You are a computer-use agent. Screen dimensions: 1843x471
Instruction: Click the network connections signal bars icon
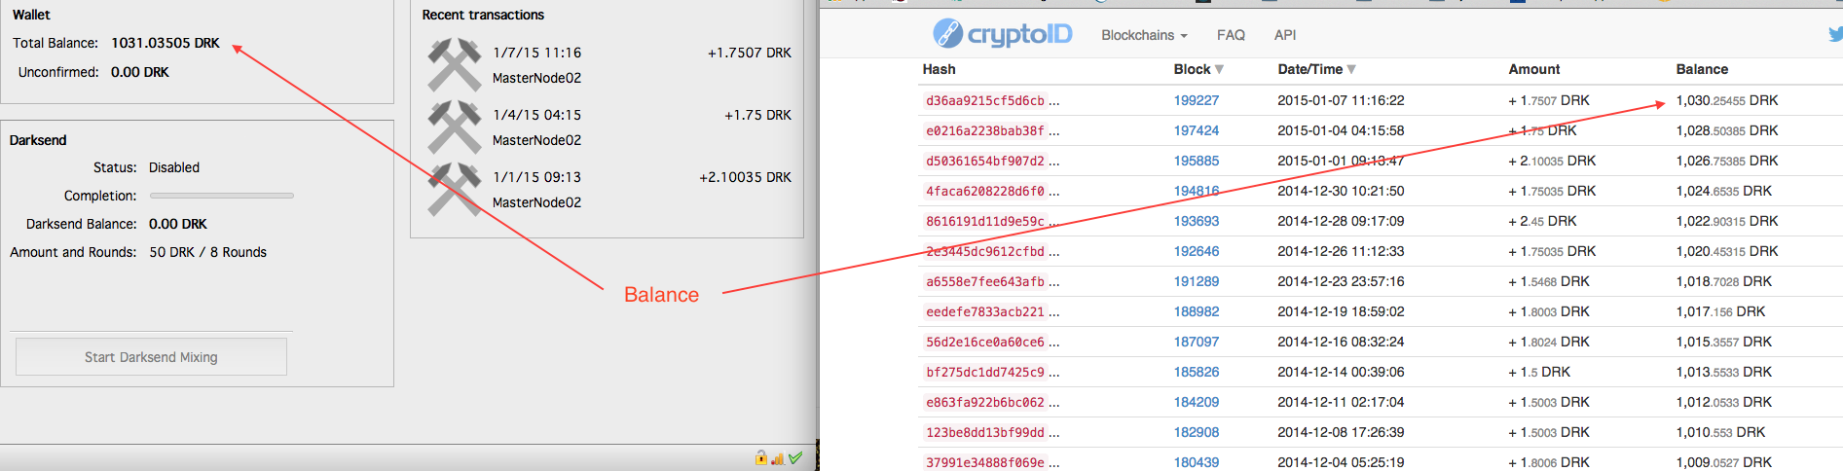pyautogui.click(x=777, y=457)
